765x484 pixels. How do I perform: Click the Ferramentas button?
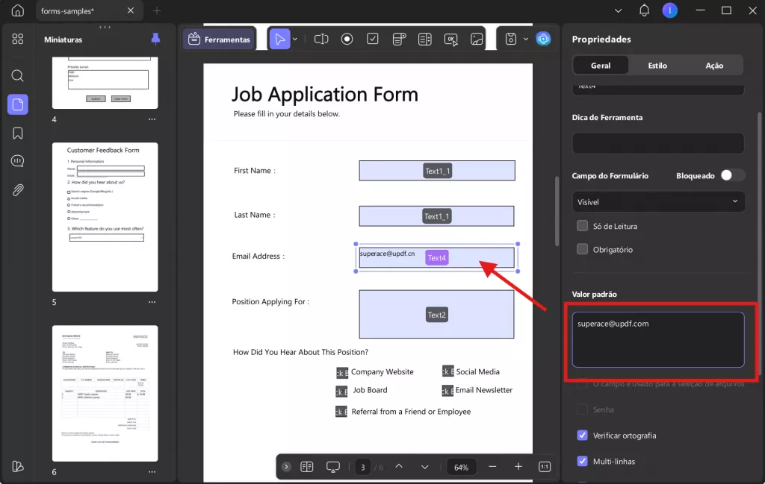pos(219,40)
